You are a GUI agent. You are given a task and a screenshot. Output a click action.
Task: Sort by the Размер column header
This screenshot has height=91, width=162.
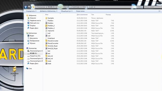tap(108, 15)
